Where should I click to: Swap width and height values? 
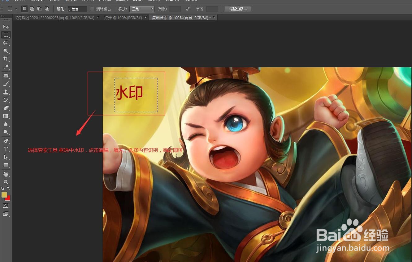pyautogui.click(x=188, y=9)
